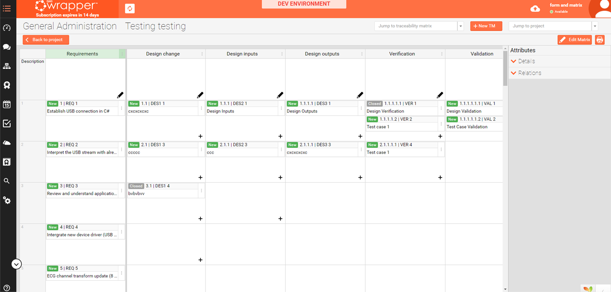Screen dimensions: 611x292
Task: Select the org chart icon in sidebar
Action: click(7, 66)
